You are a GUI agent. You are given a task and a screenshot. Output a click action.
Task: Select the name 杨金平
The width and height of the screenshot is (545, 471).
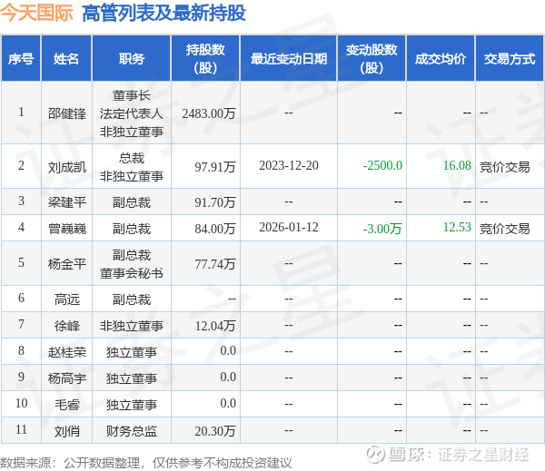click(x=66, y=264)
